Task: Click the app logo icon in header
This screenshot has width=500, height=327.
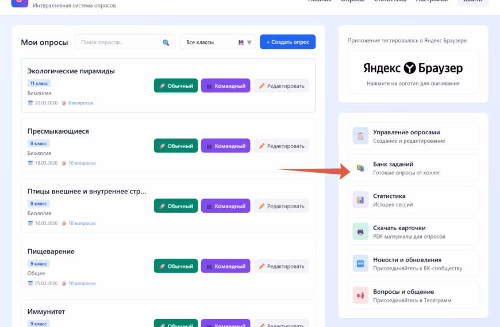Action: click(20, 2)
